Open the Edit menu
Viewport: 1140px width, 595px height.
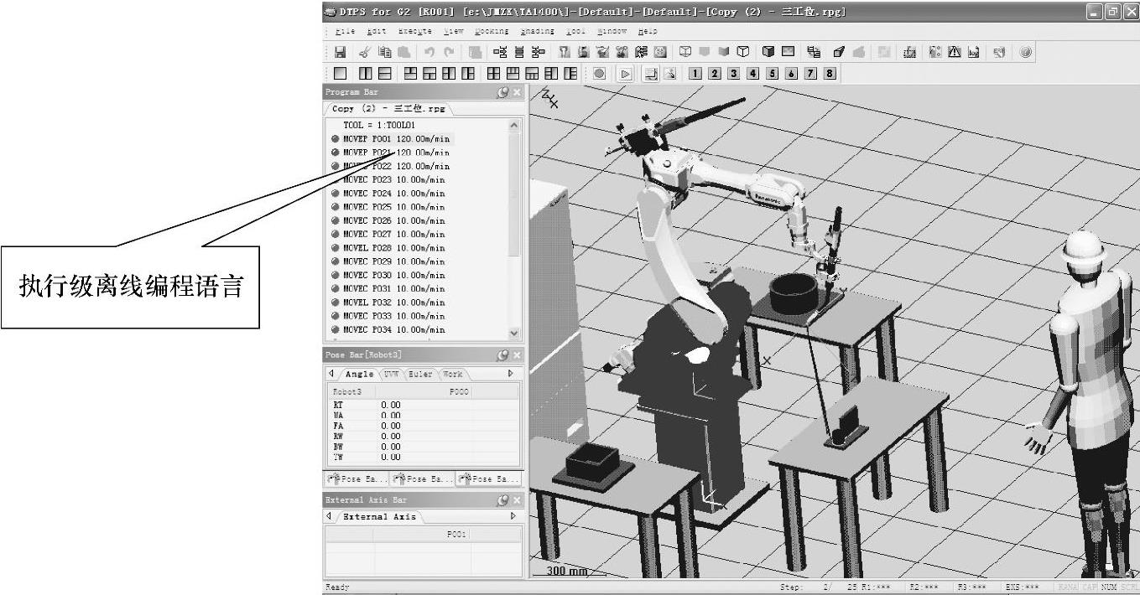point(377,31)
